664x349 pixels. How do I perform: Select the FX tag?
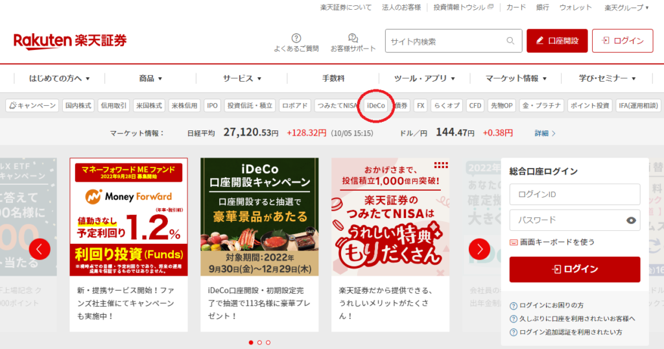(420, 106)
